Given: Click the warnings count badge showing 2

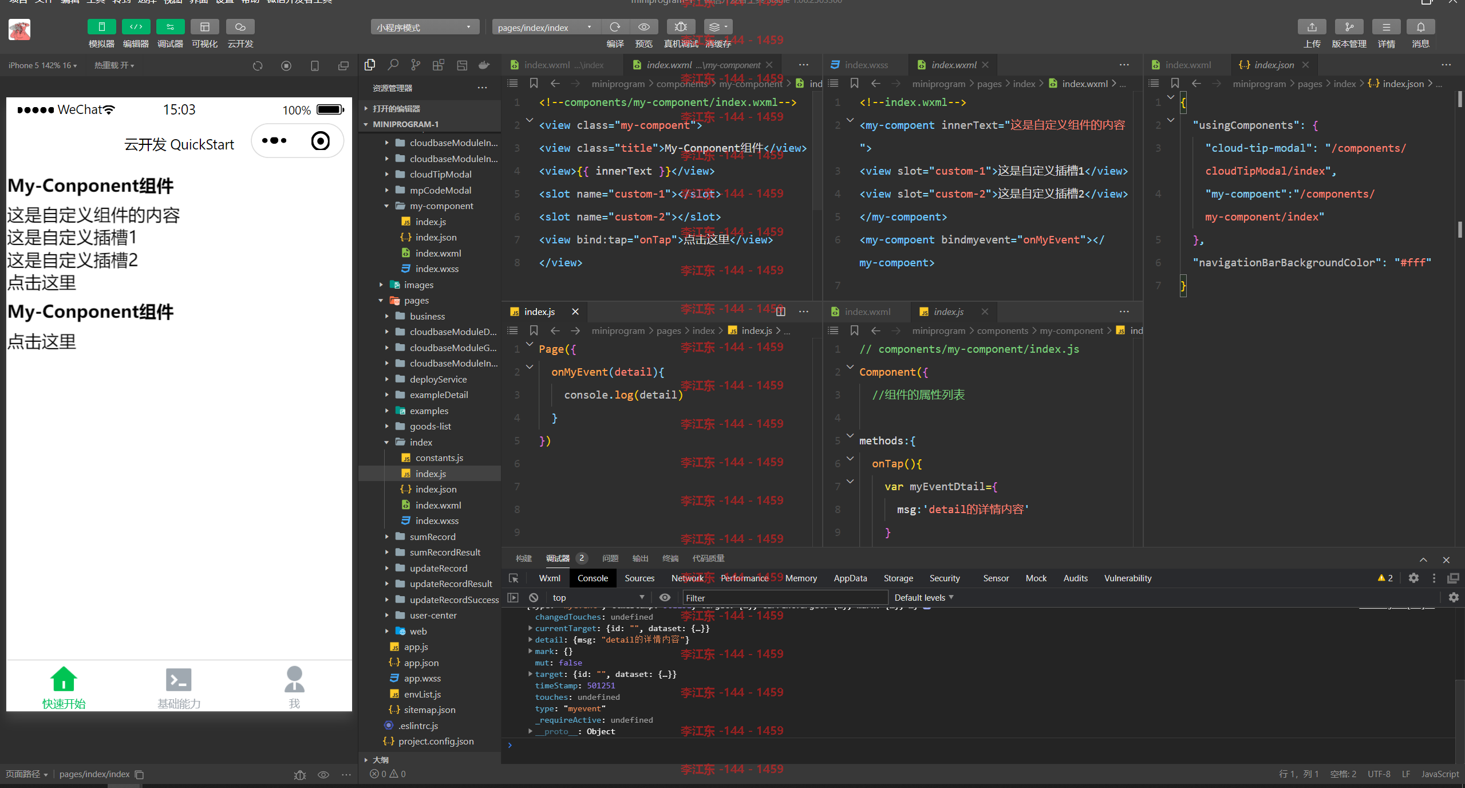Looking at the screenshot, I should tap(1385, 578).
